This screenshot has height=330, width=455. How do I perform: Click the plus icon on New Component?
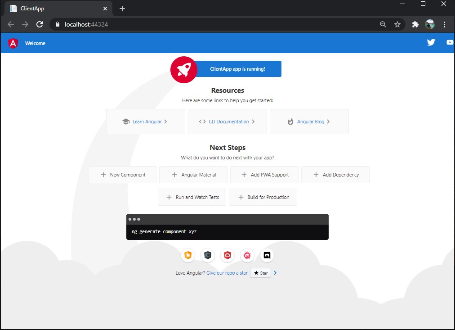(x=103, y=175)
